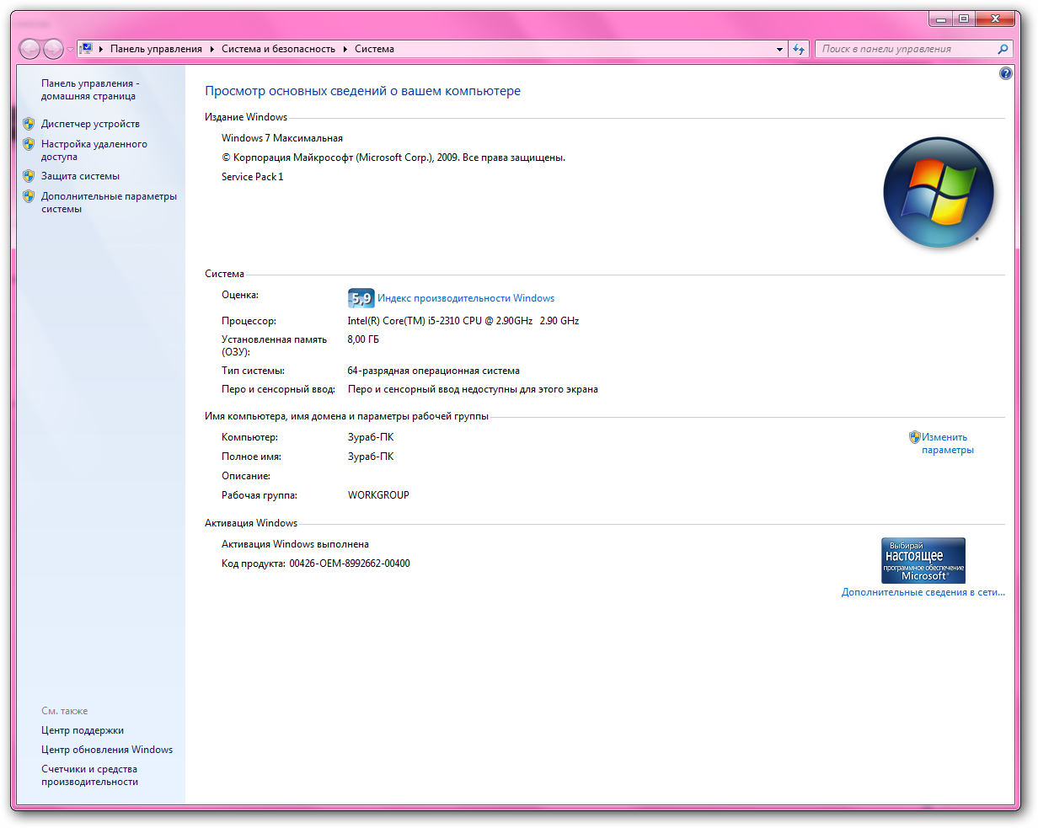Image resolution: width=1038 pixels, height=828 pixels.
Task: Open the recent pages dropdown arrow
Action: [x=70, y=50]
